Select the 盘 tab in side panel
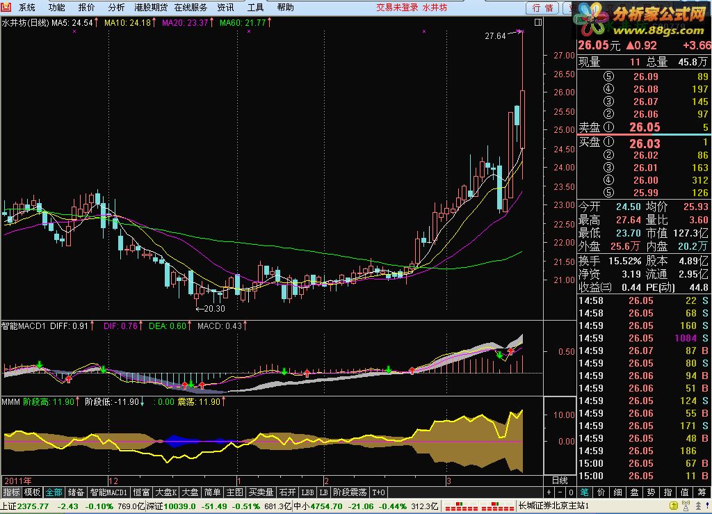Screen dimensions: 712x514 click(634, 492)
